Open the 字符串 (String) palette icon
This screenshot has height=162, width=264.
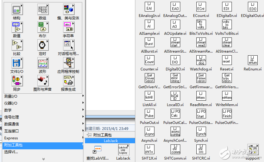[69, 27]
